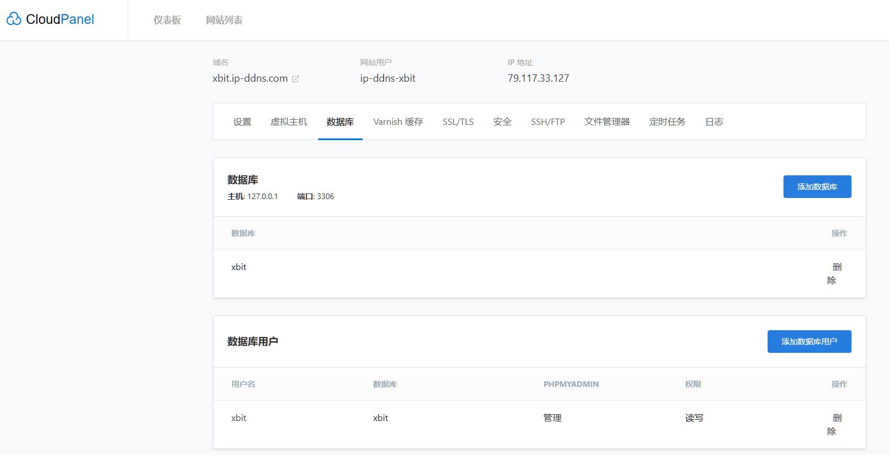The height and width of the screenshot is (455, 889).
Task: Switch to the 设置 tab
Action: click(x=242, y=121)
